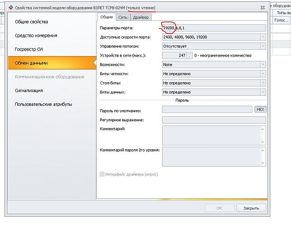291x236 pixels.
Task: Increase the max devices in network stepper
Action: pyautogui.click(x=189, y=54)
